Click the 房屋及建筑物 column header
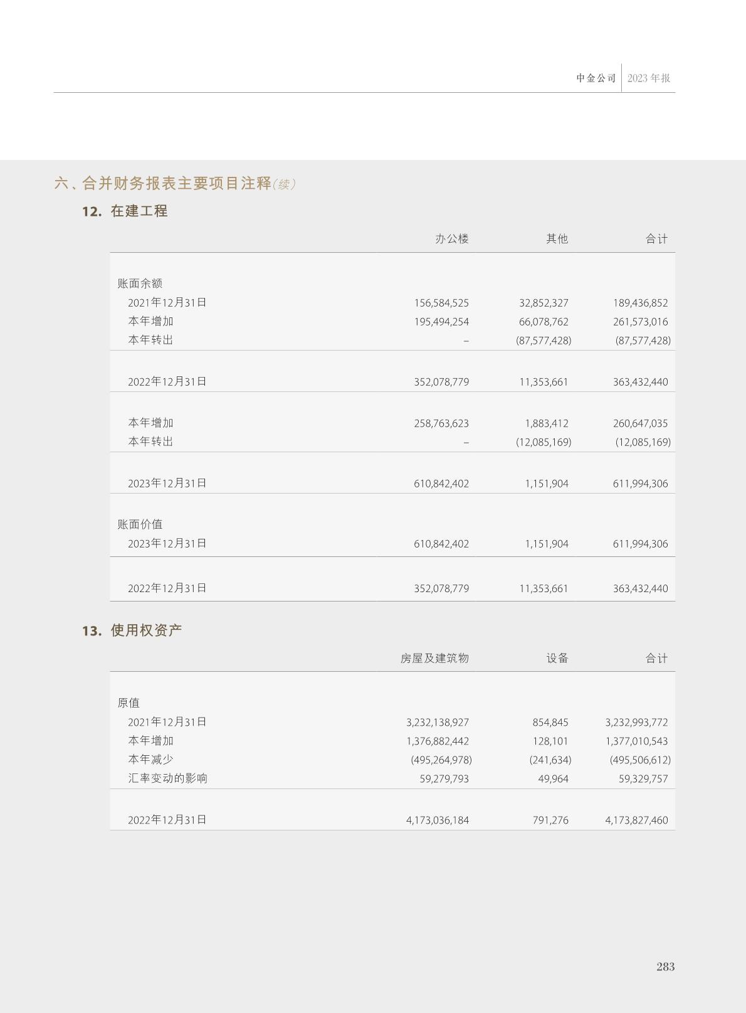The image size is (746, 1013). [434, 658]
